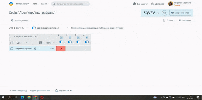Toggle the hide names crossed icon
The image size is (202, 100).
41,43
